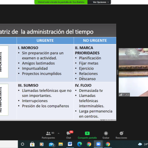Click the Windows search box in the taskbar
Image resolution: width=148 pixels, height=148 pixels.
(x=9, y=144)
